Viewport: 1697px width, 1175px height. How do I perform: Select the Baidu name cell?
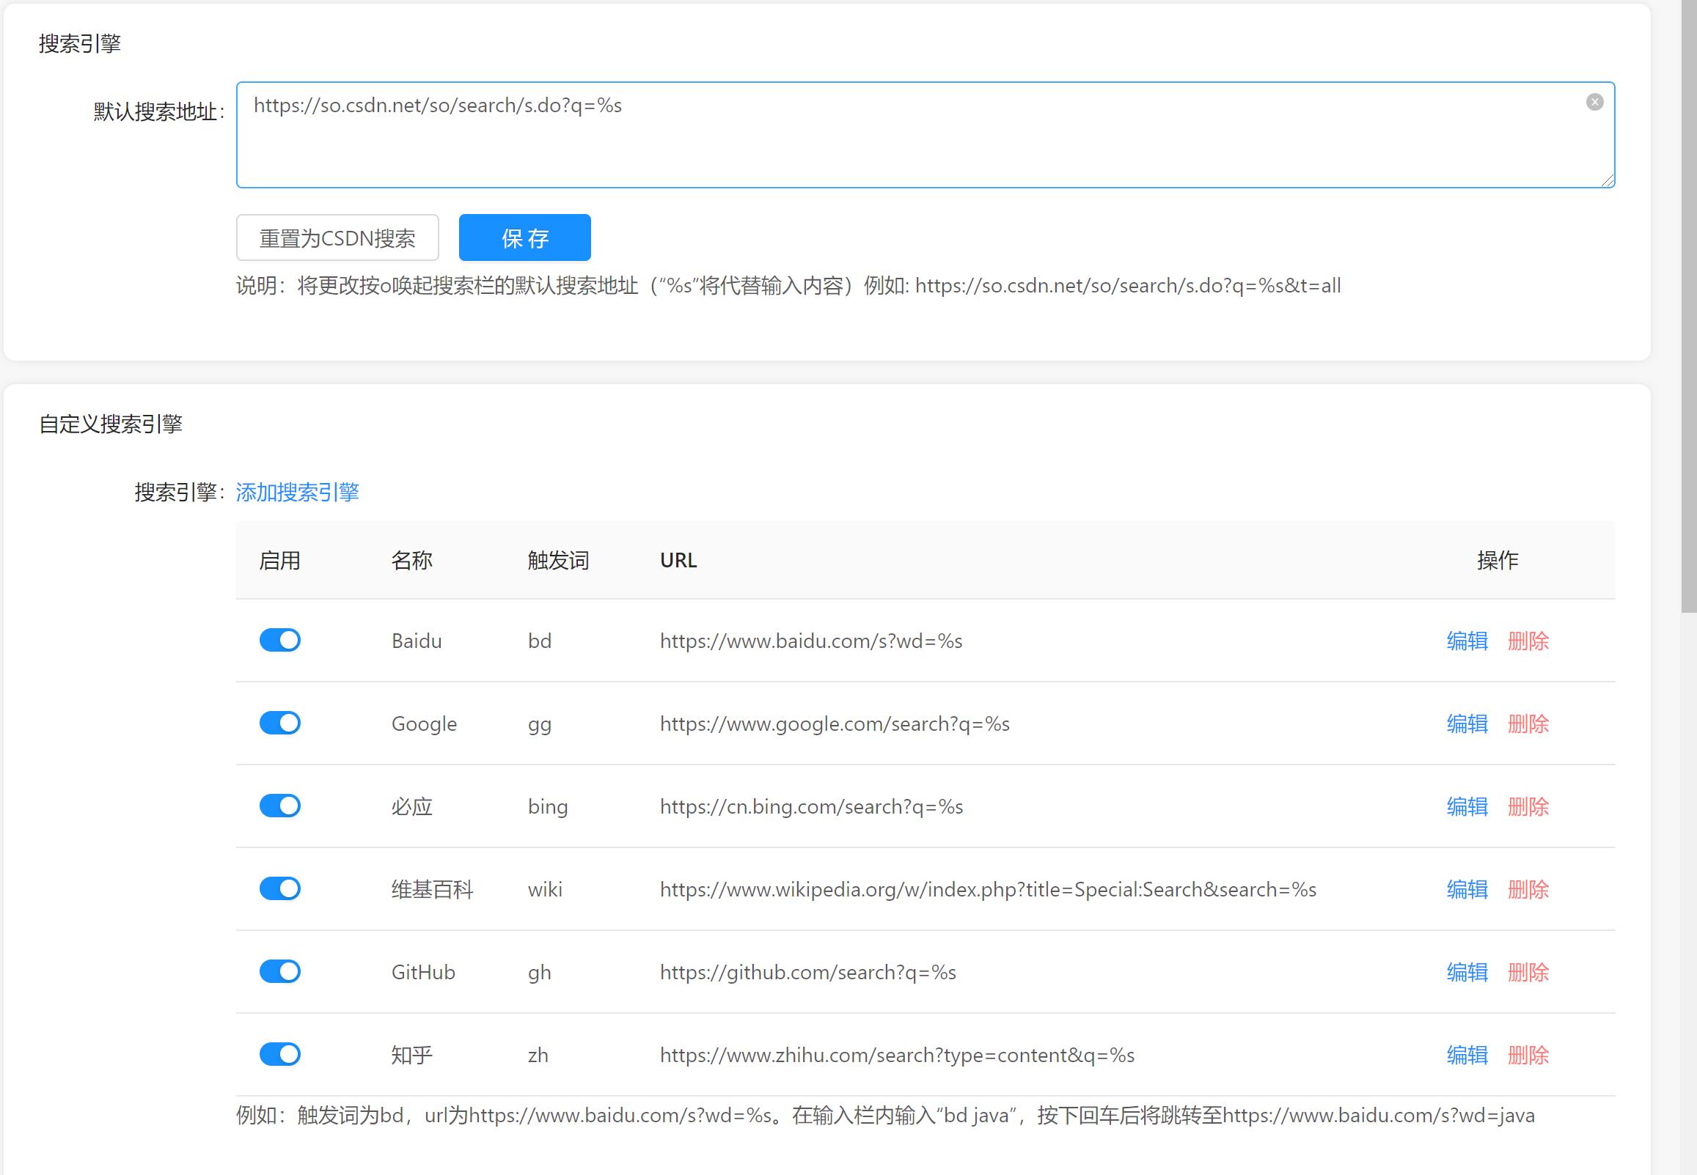(x=417, y=641)
